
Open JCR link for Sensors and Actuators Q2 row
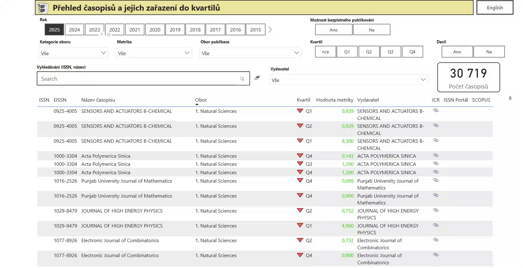pos(436,126)
